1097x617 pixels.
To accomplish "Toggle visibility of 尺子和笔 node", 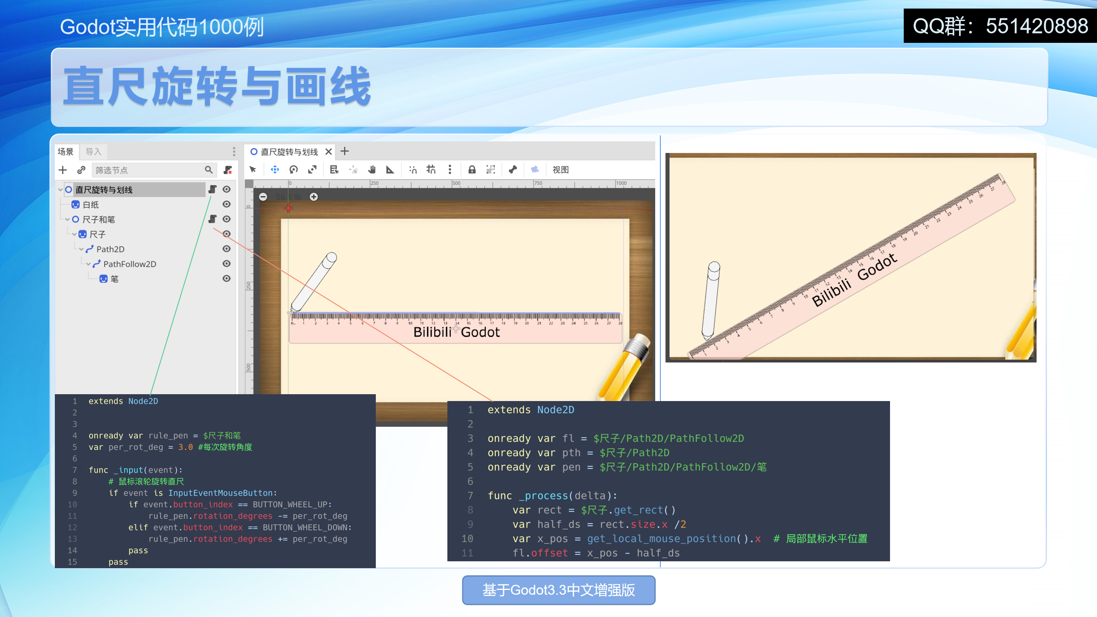I will (x=227, y=219).
